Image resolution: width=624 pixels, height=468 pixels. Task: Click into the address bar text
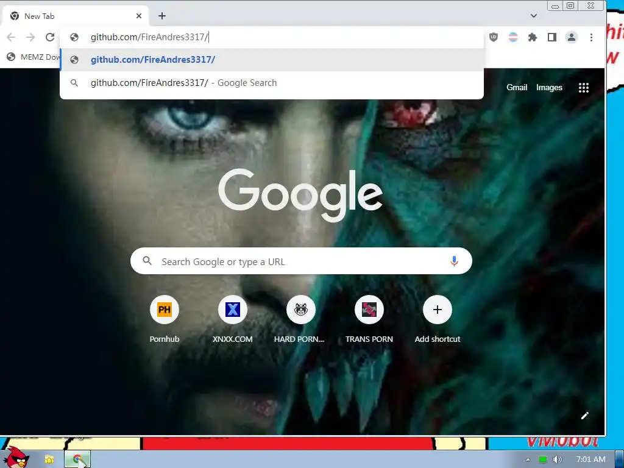point(149,37)
